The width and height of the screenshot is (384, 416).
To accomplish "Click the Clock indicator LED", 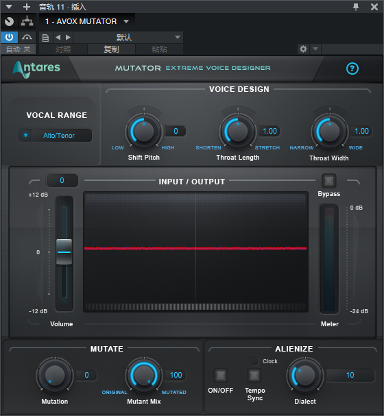I will [x=254, y=361].
